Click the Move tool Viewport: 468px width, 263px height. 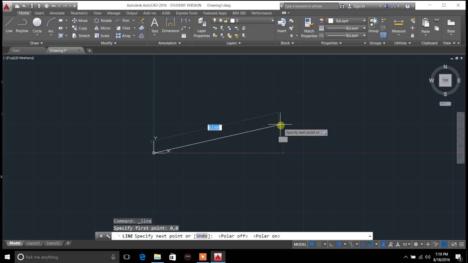tap(80, 20)
